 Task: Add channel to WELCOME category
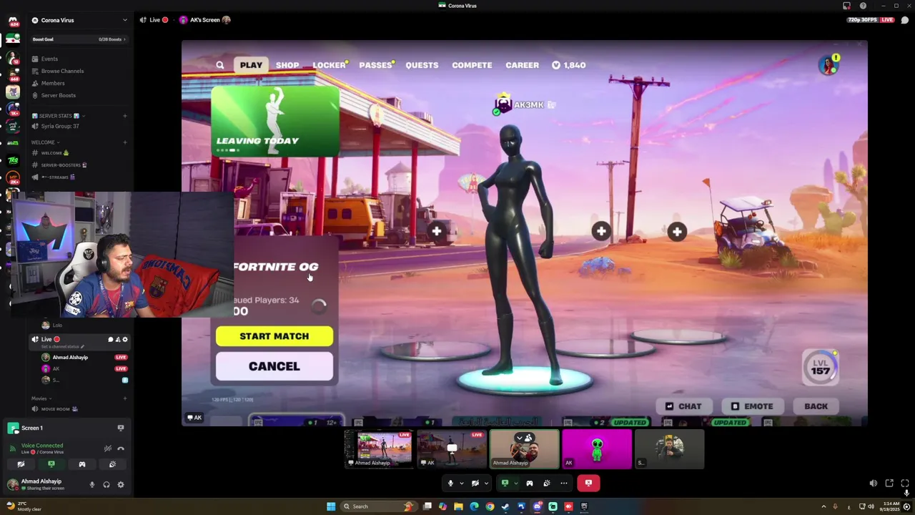click(124, 142)
